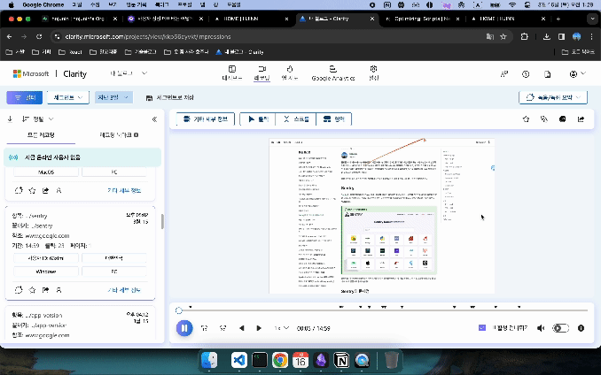The image size is (601, 375).
Task: Go to the next recording
Action: [x=259, y=328]
